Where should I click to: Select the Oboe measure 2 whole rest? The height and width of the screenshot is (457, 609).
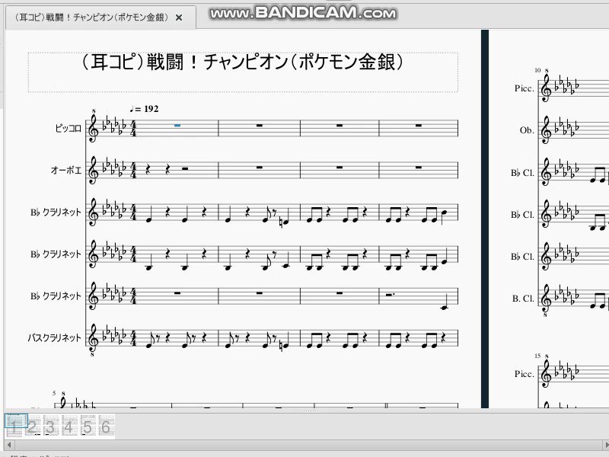(x=260, y=167)
